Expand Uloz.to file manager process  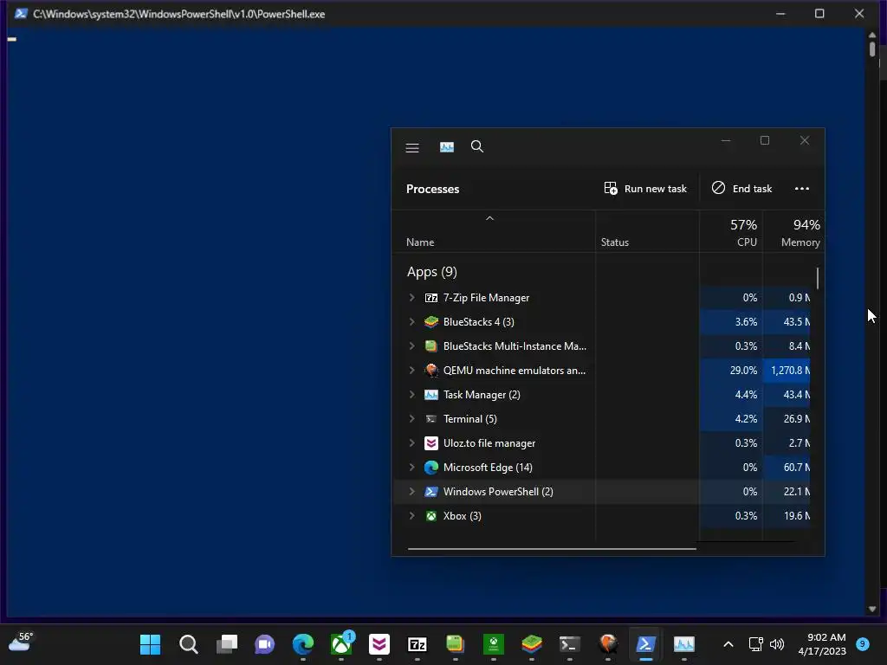(411, 443)
